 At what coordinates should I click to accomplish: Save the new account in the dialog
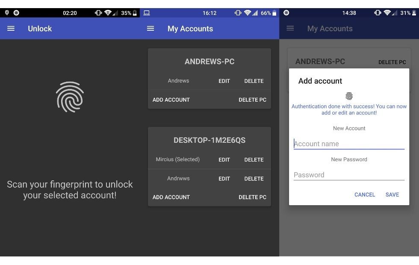[392, 194]
